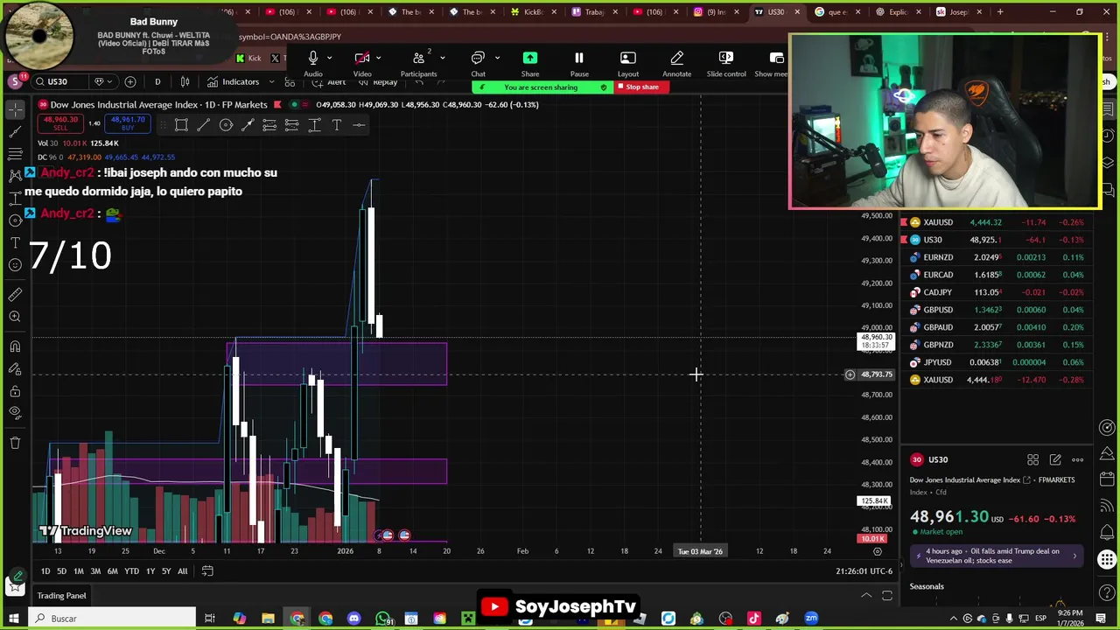
Task: Toggle magnet mode for drawings
Action: click(15, 346)
